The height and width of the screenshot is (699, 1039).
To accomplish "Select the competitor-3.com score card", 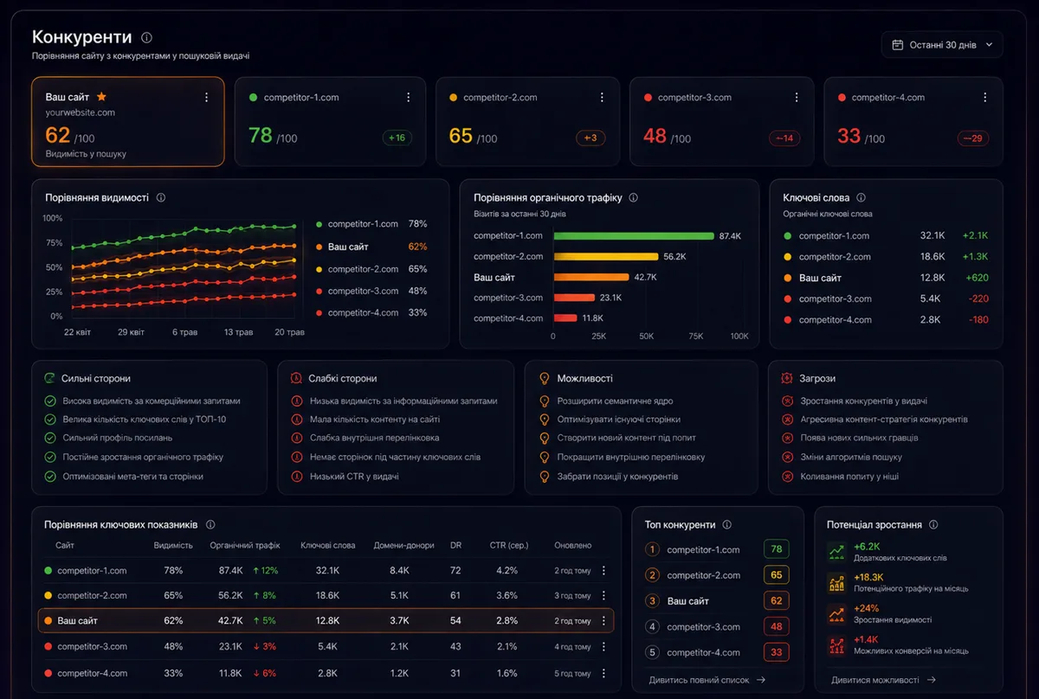I will 721,121.
